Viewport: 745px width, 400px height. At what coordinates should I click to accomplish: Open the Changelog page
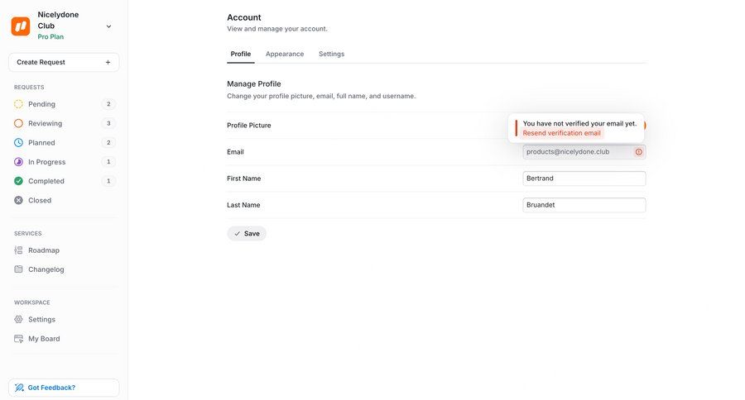point(46,269)
